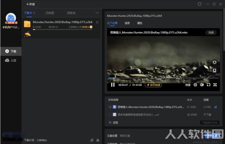Open the 倍速 playback speed menu
This screenshot has width=225, height=144.
[x=188, y=85]
